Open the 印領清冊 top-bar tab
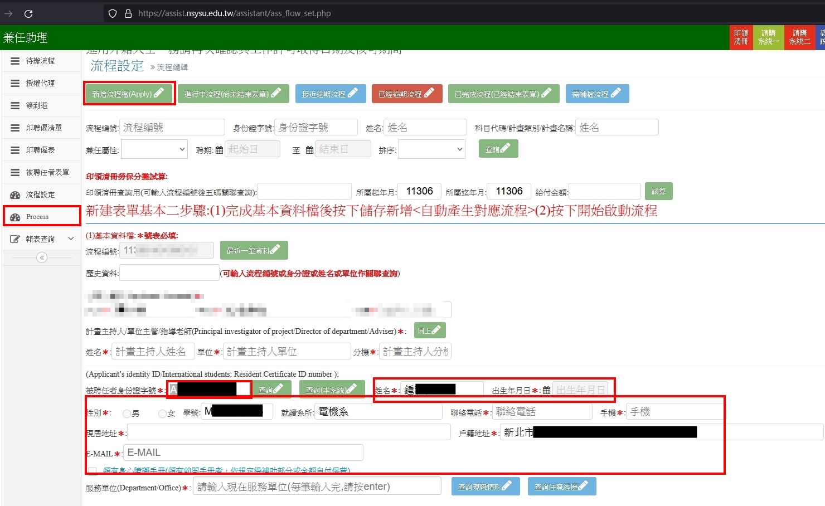 coord(741,37)
